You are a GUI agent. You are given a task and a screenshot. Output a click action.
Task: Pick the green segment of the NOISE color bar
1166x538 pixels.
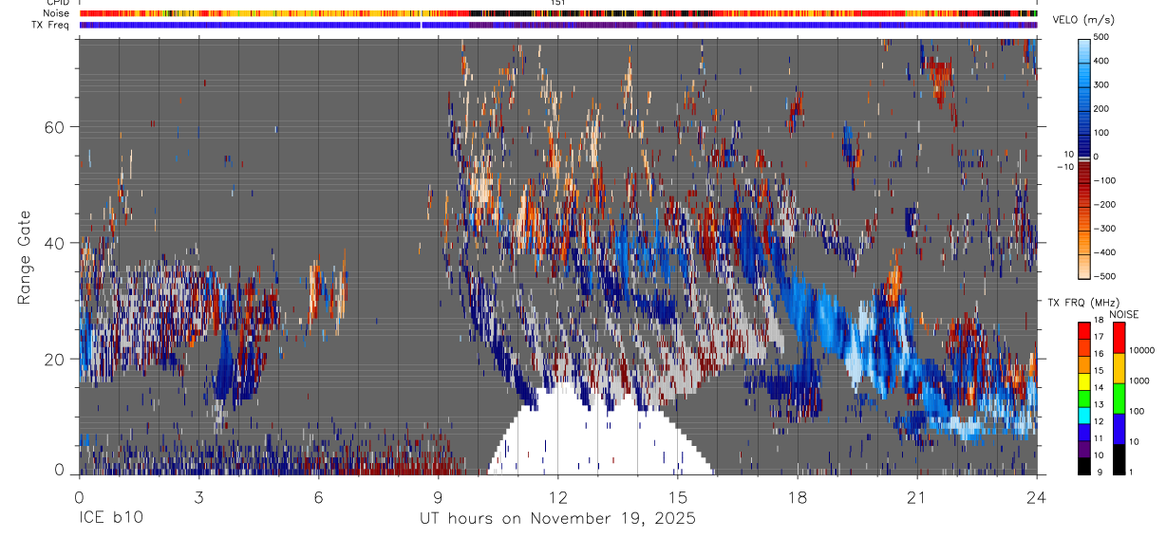coord(1119,399)
